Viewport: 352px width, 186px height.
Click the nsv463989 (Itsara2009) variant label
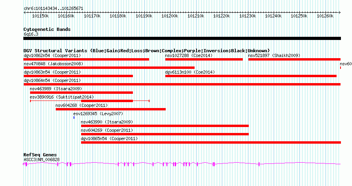[56, 89]
